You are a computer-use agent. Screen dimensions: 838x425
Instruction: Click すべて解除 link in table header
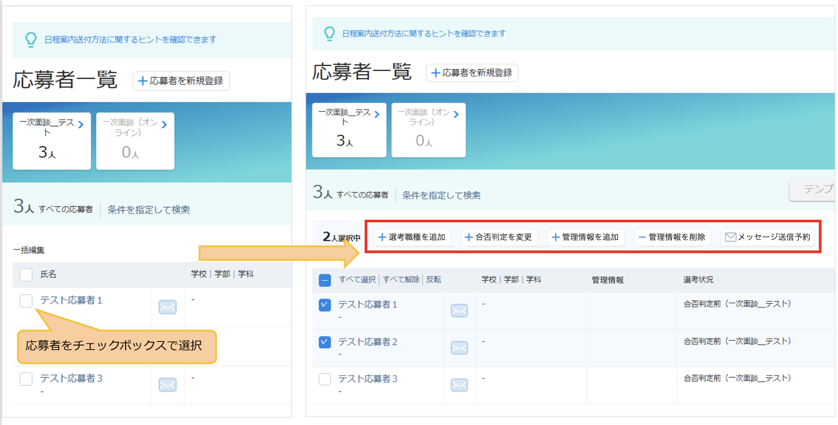401,279
